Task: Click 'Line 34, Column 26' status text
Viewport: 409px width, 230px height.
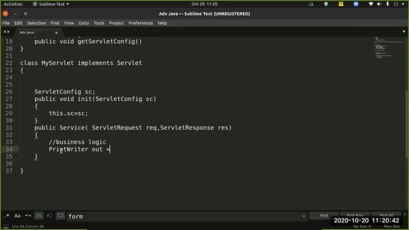Action: pyautogui.click(x=27, y=226)
